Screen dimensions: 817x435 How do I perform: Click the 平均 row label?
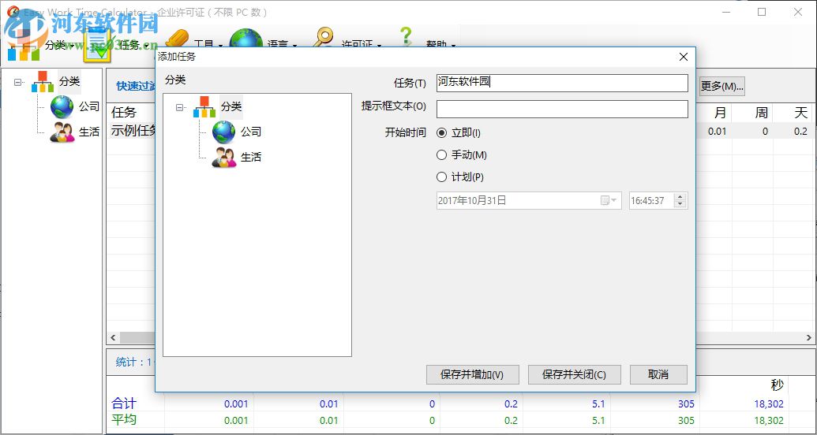124,419
